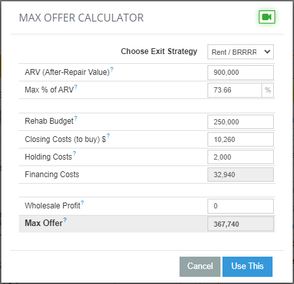
Task: Click help icon beside Closing Costs (to buy)
Action: tap(108, 136)
